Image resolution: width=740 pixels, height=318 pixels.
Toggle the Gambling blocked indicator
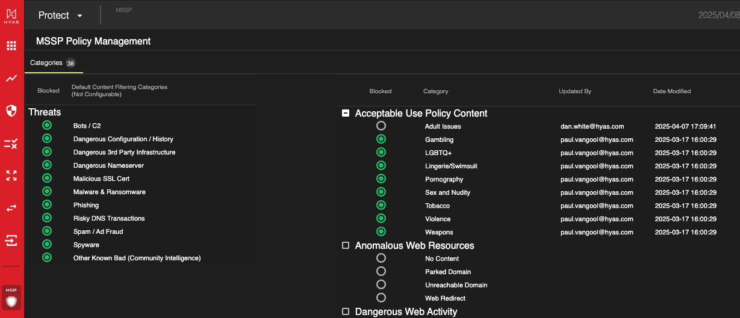pos(381,139)
